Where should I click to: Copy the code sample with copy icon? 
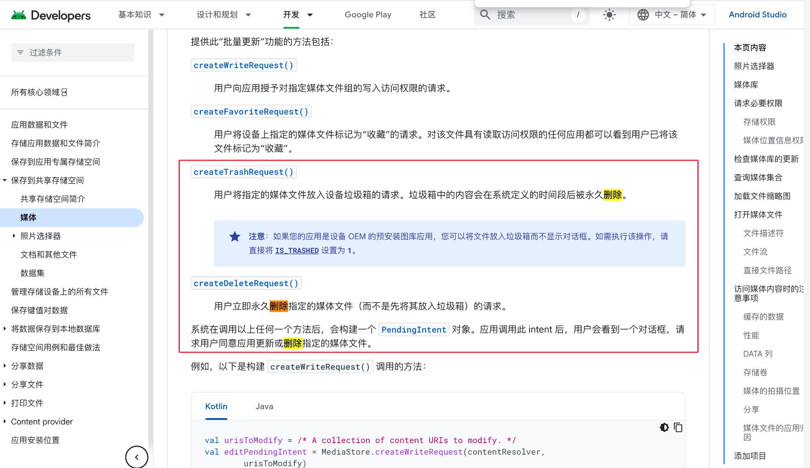point(678,428)
